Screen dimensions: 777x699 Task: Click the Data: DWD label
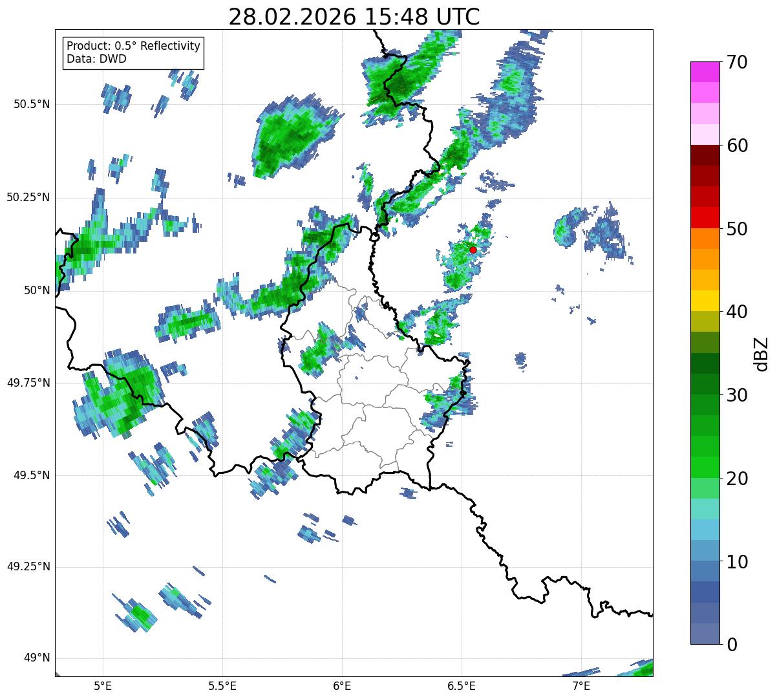click(96, 59)
